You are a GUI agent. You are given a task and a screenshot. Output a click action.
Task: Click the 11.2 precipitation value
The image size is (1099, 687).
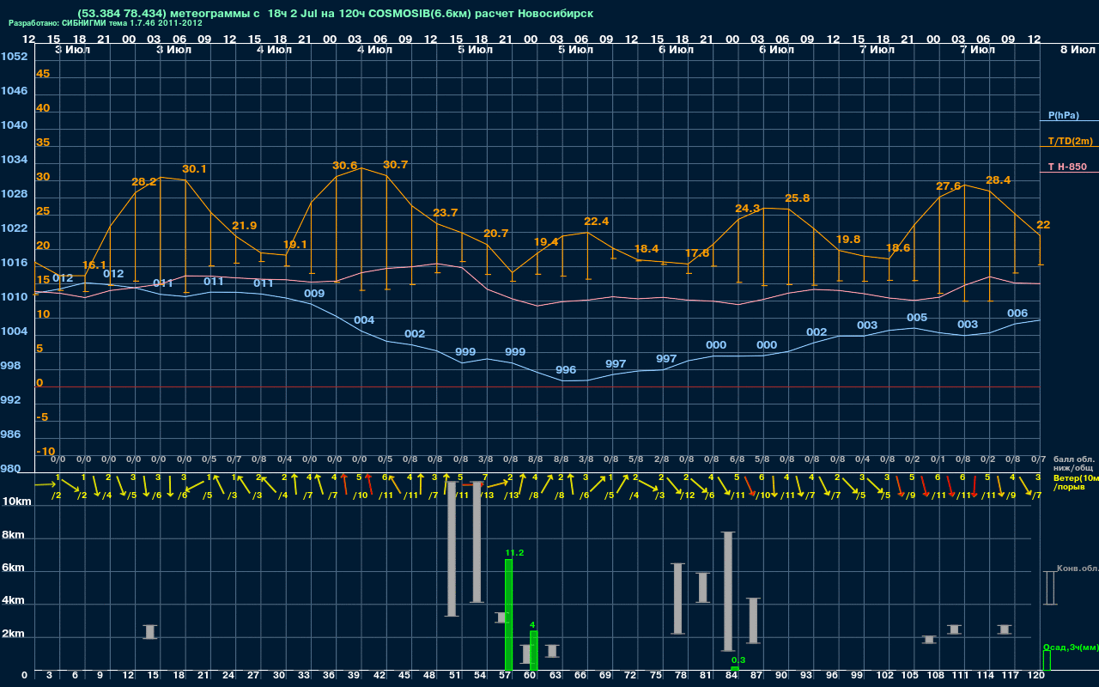click(514, 553)
